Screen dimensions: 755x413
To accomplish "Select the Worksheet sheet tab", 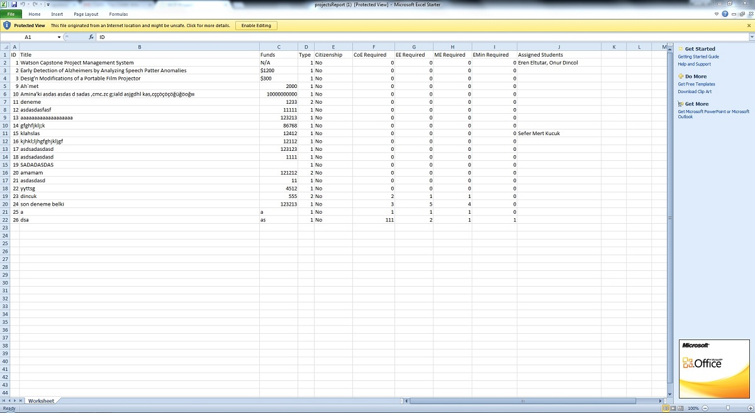I will [41, 400].
